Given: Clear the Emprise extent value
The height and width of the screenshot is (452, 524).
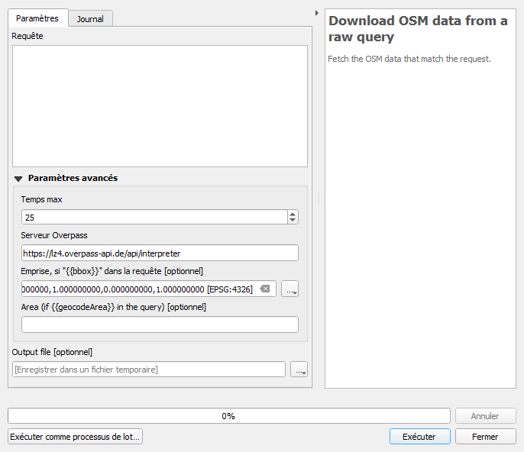Looking at the screenshot, I should (264, 289).
